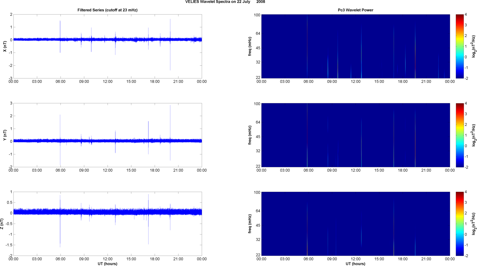Click "freq (mHz)" label of the Y-component spectrogram
This screenshot has height=266, width=477.
pyautogui.click(x=250, y=135)
